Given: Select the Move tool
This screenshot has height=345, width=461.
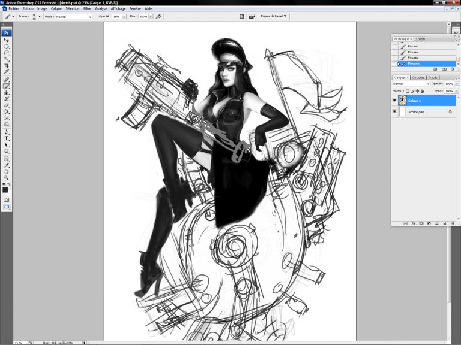Looking at the screenshot, I should coord(6,40).
